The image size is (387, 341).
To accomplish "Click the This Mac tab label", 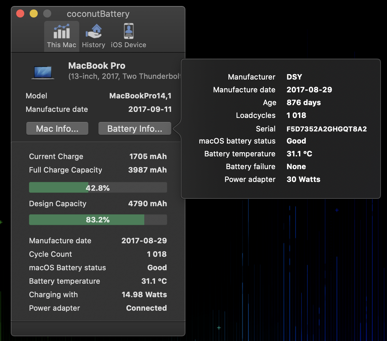I will pos(62,45).
